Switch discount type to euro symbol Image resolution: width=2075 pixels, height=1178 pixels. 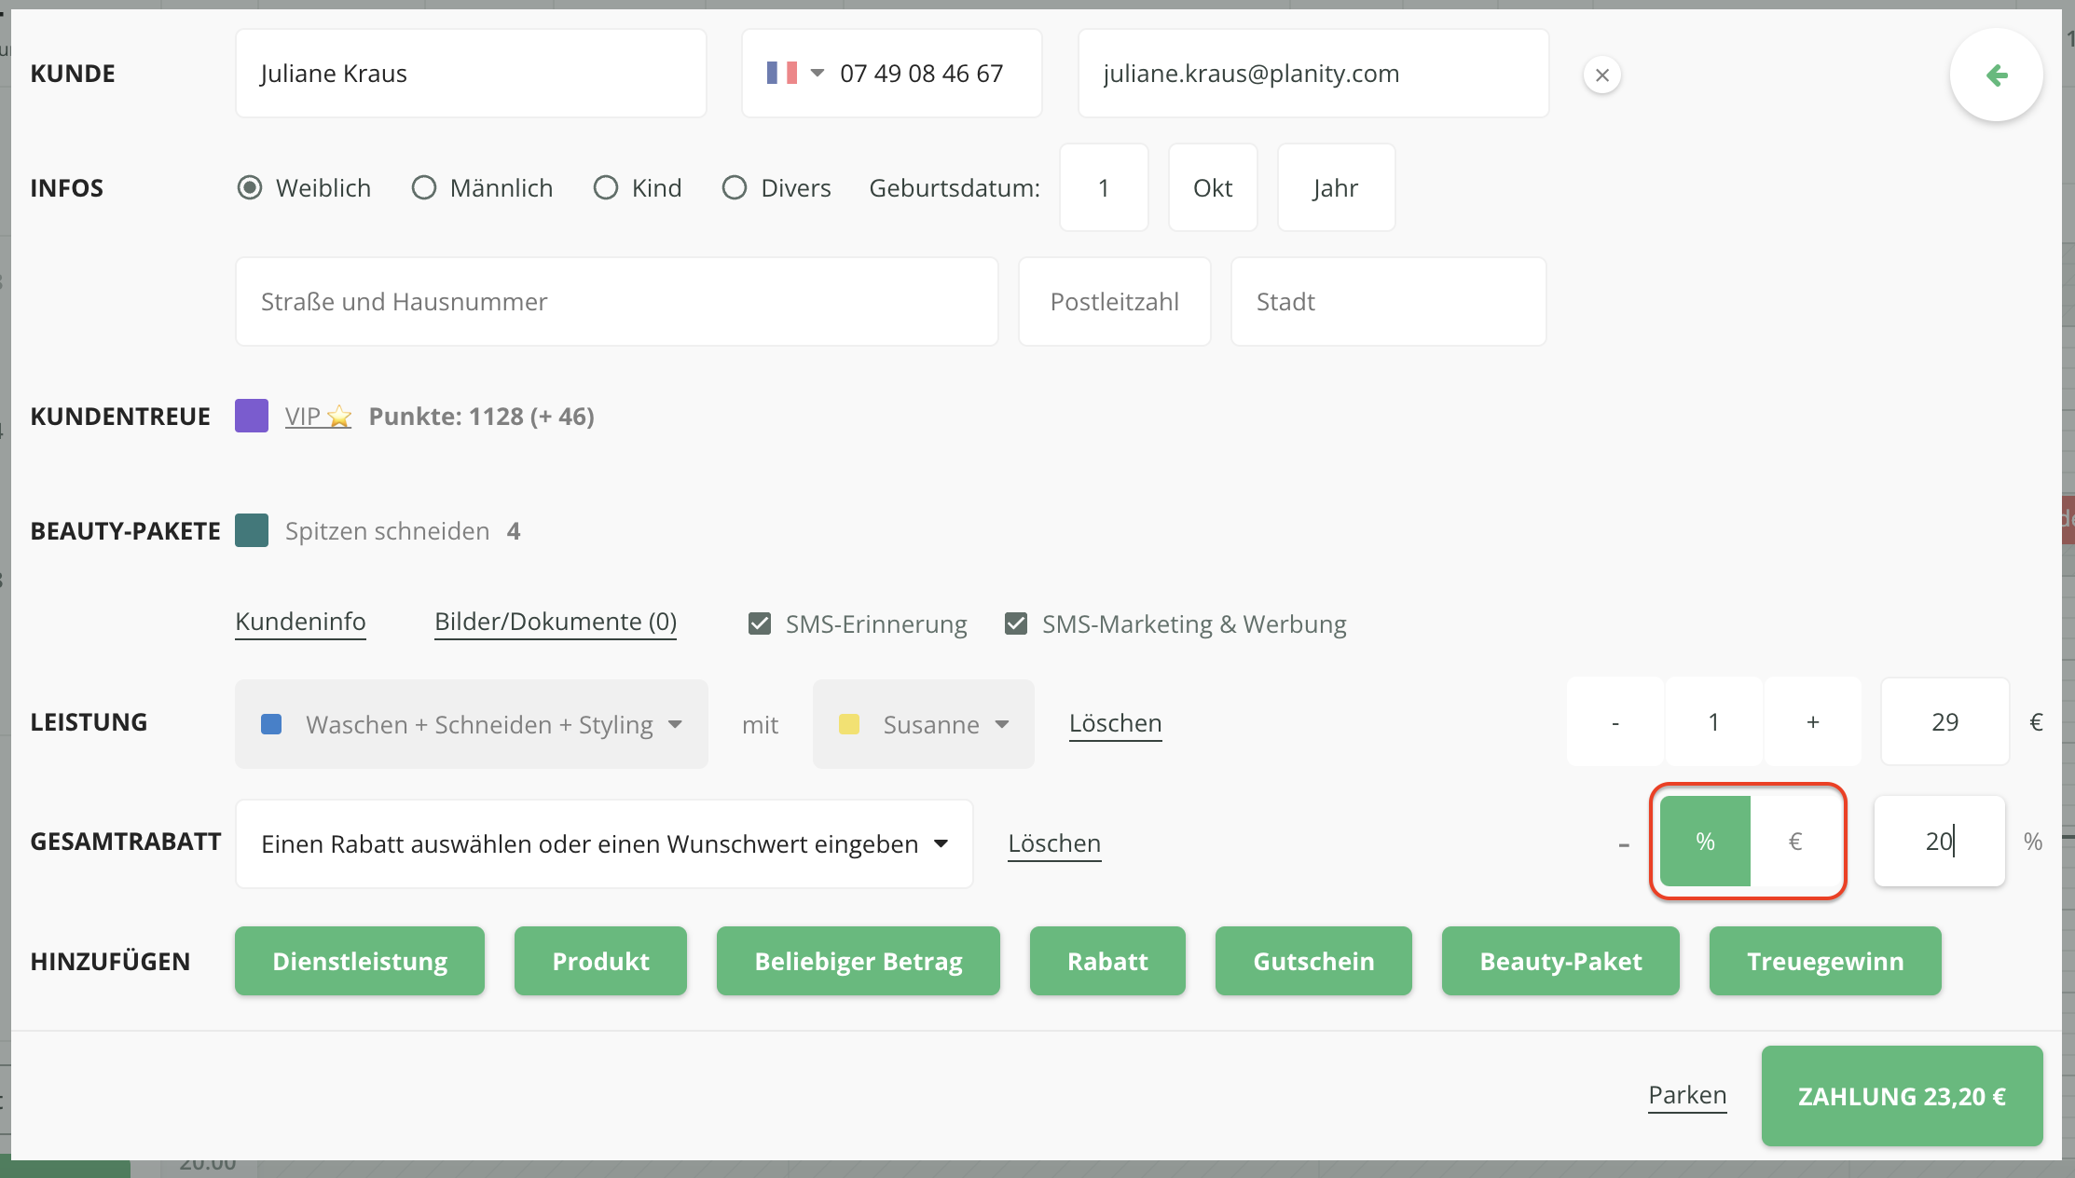pyautogui.click(x=1794, y=842)
